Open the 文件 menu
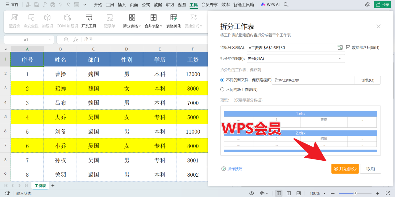The image size is (395, 197). (x=12, y=5)
